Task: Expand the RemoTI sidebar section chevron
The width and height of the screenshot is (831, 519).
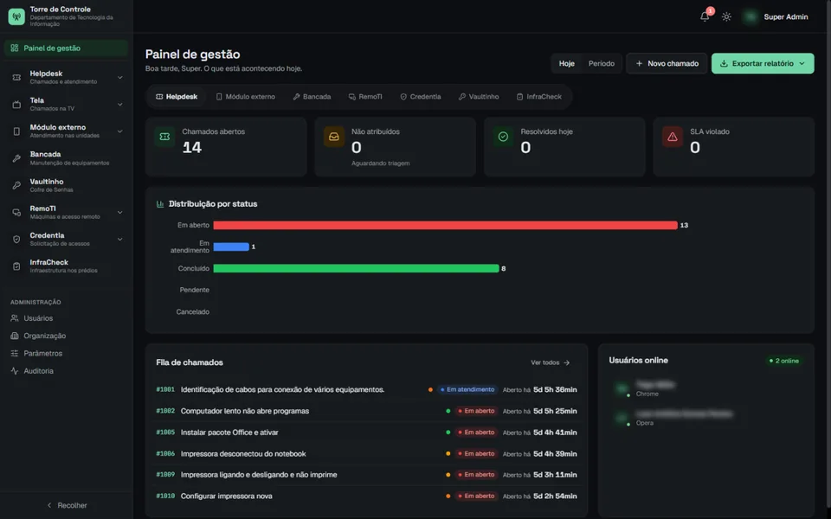Action: [120, 213]
